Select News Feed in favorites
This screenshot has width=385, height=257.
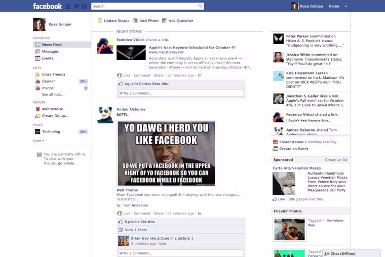(62, 45)
